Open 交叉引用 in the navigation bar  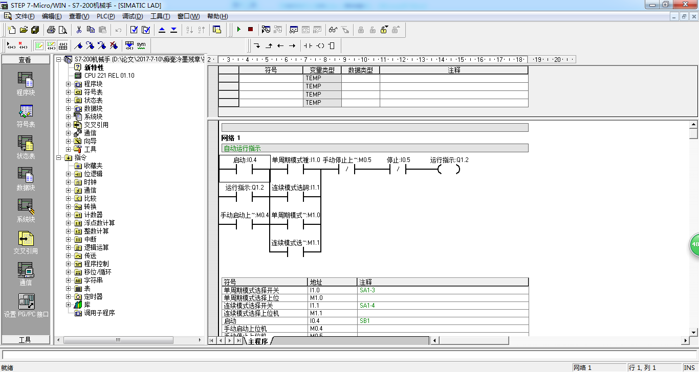(x=26, y=243)
